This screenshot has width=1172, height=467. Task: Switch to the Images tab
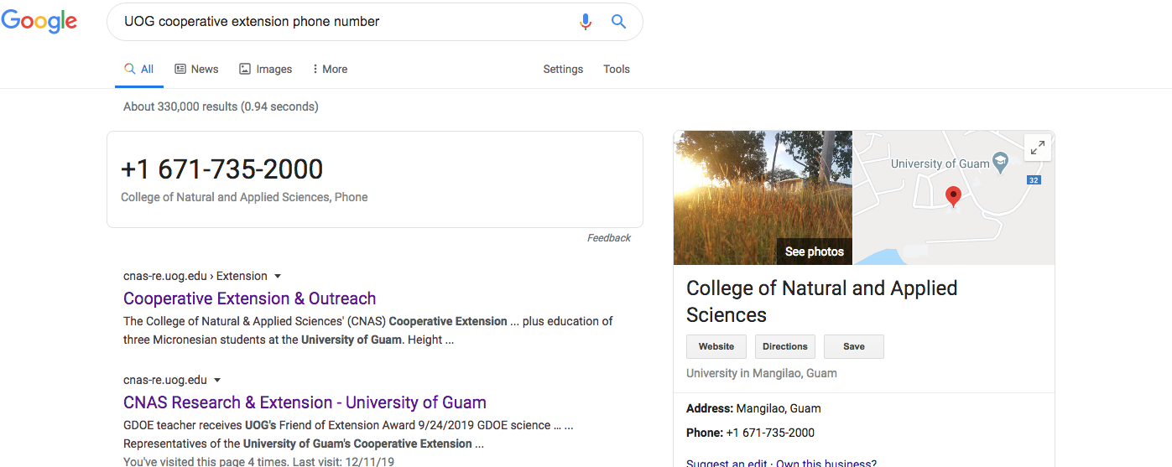click(x=266, y=69)
